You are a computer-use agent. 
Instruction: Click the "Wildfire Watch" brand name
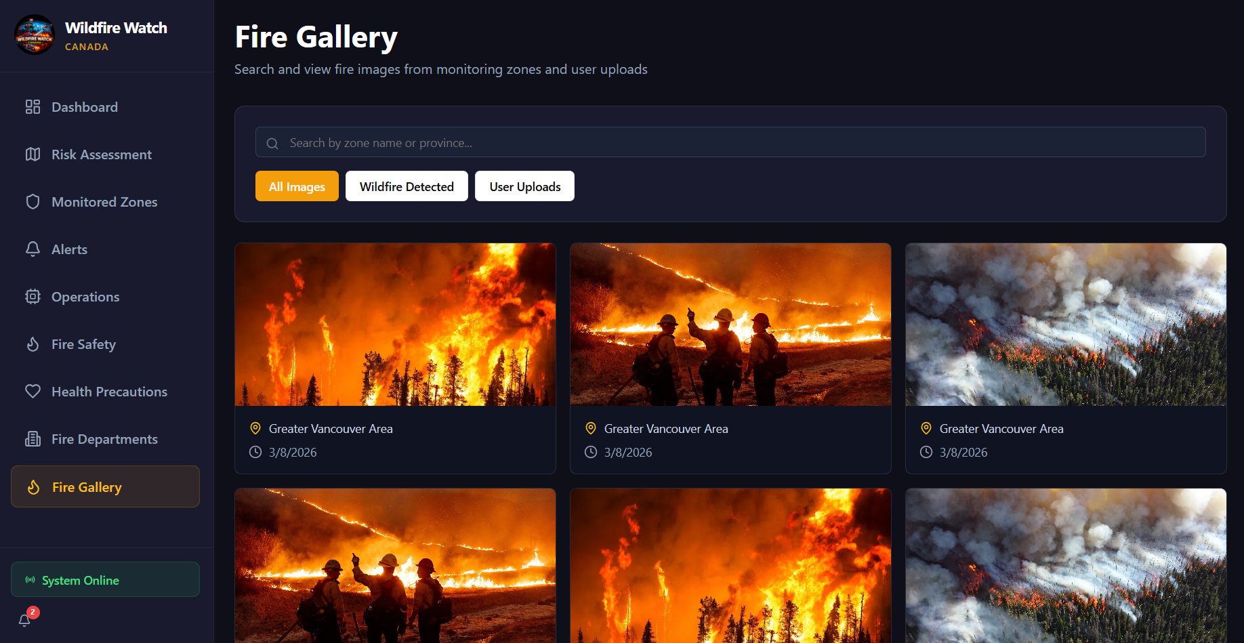(116, 28)
